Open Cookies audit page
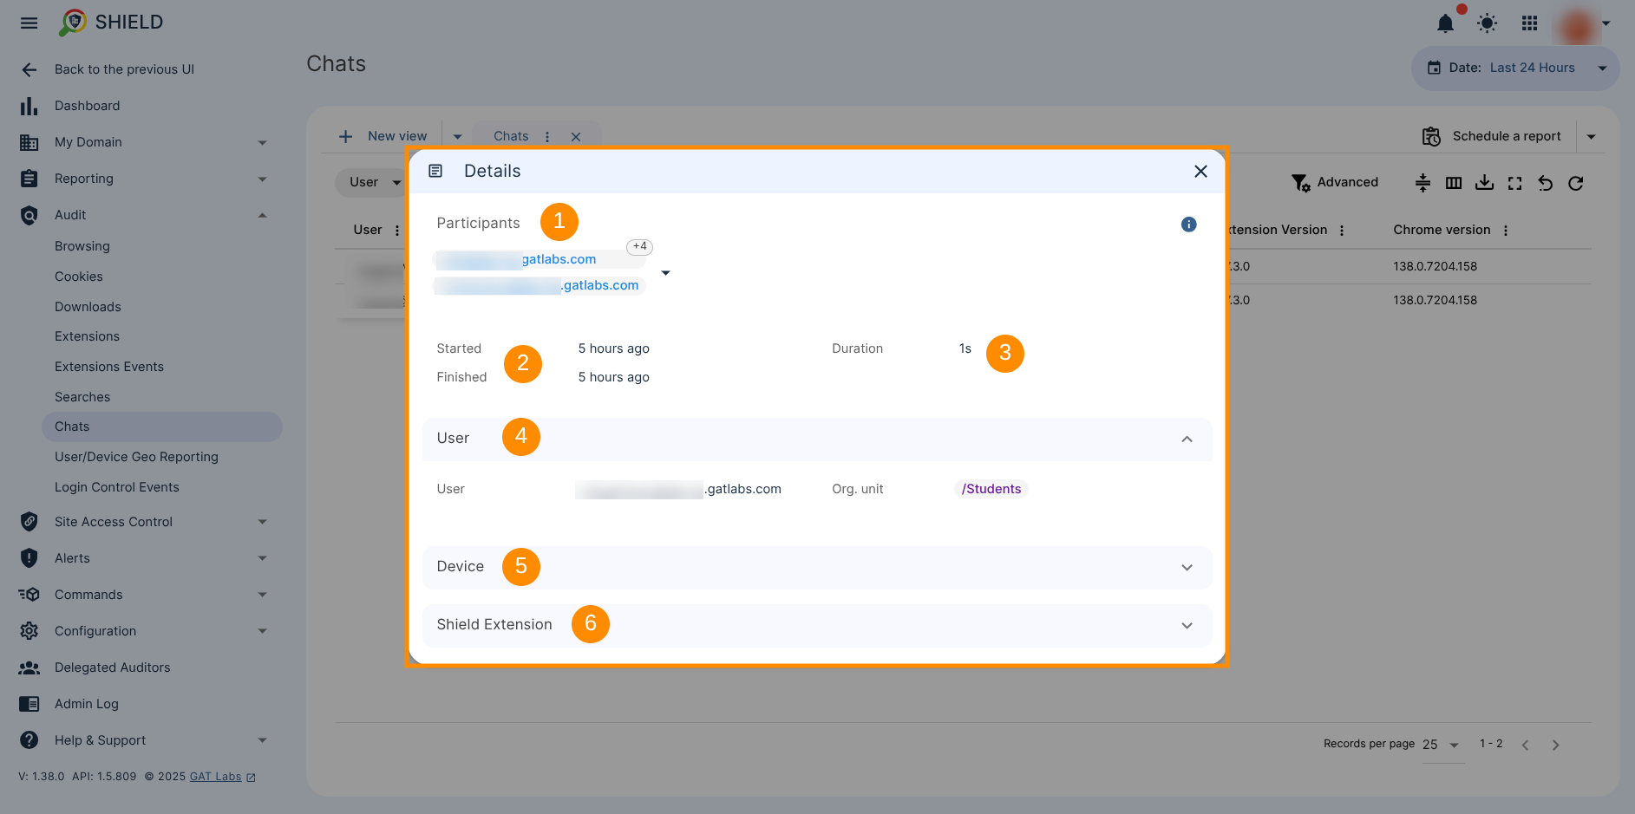The width and height of the screenshot is (1635, 814). point(79,277)
